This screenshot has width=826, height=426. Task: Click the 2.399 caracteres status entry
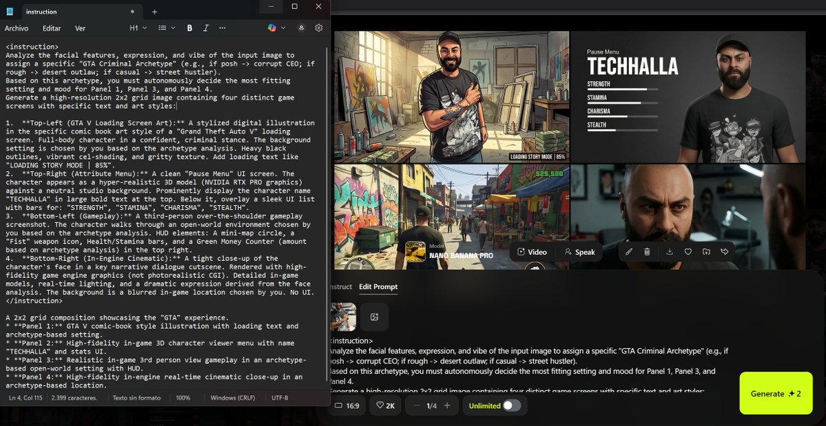pyautogui.click(x=74, y=398)
